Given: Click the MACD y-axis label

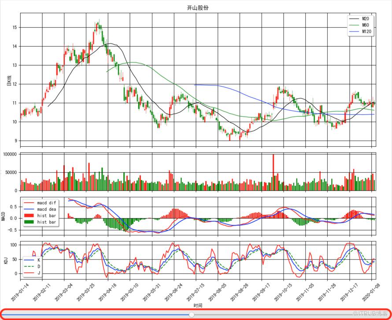Looking at the screenshot, I should pos(4,216).
